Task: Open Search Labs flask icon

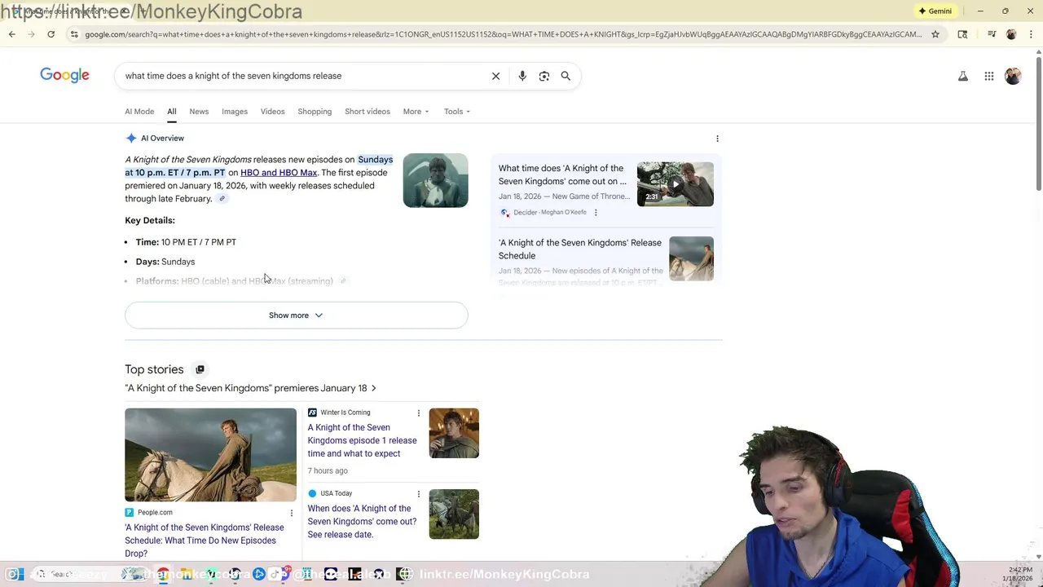Action: pos(963,76)
